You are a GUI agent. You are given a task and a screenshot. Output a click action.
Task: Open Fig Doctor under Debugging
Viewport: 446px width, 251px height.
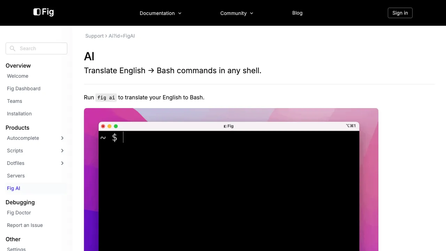tap(19, 213)
